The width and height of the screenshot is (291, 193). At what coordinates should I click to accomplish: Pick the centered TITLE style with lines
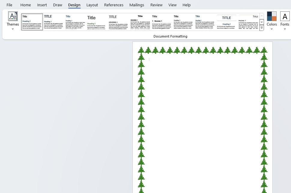click(227, 22)
